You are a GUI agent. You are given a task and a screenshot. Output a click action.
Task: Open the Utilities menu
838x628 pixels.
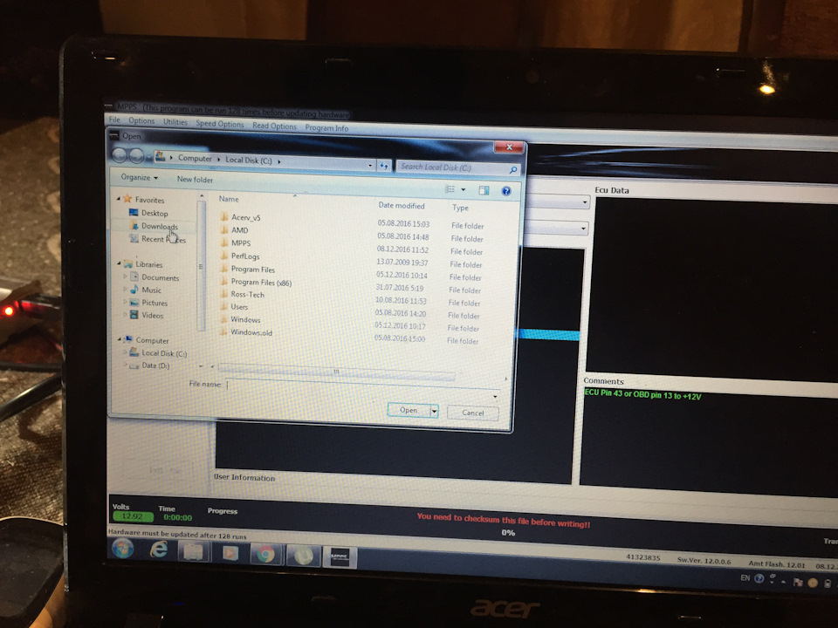coord(175,122)
